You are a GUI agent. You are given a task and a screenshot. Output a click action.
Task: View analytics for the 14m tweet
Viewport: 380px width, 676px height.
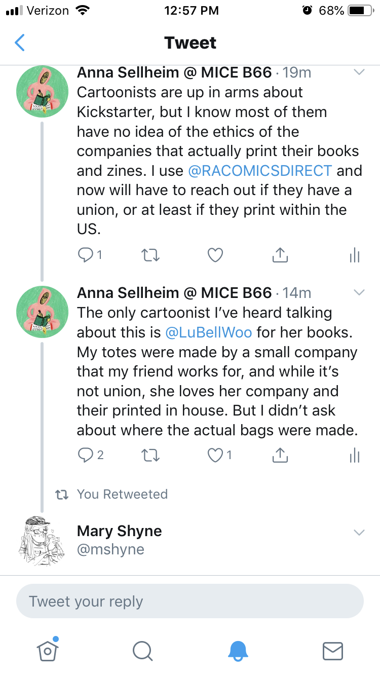pos(355,455)
